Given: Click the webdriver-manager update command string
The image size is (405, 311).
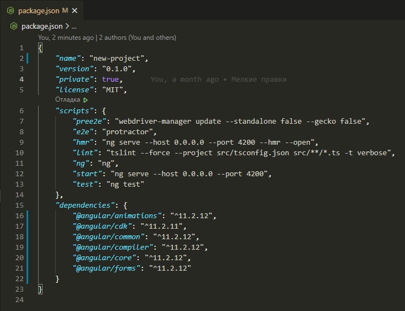Looking at the screenshot, I should [240, 122].
